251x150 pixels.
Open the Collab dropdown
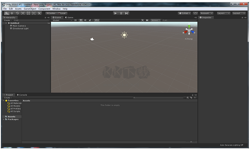point(184,13)
